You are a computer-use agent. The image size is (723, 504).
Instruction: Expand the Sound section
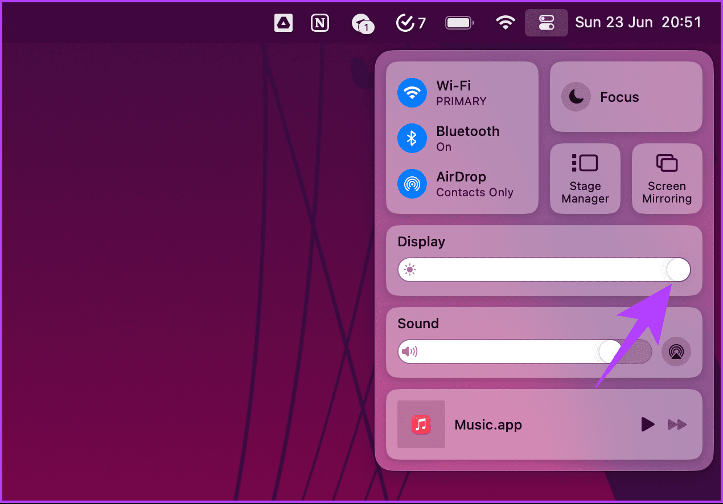coord(418,323)
